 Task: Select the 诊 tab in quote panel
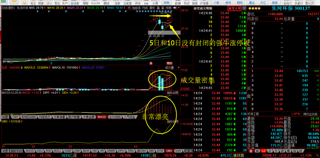click(x=270, y=151)
